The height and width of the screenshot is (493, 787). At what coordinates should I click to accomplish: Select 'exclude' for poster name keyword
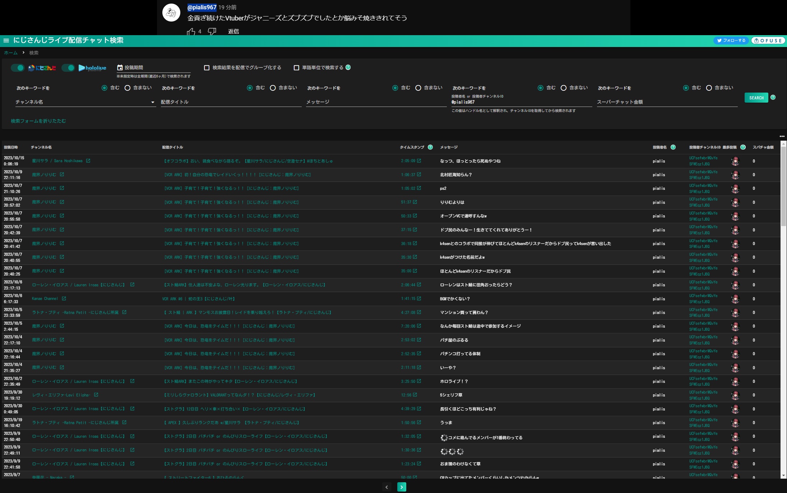click(x=564, y=88)
